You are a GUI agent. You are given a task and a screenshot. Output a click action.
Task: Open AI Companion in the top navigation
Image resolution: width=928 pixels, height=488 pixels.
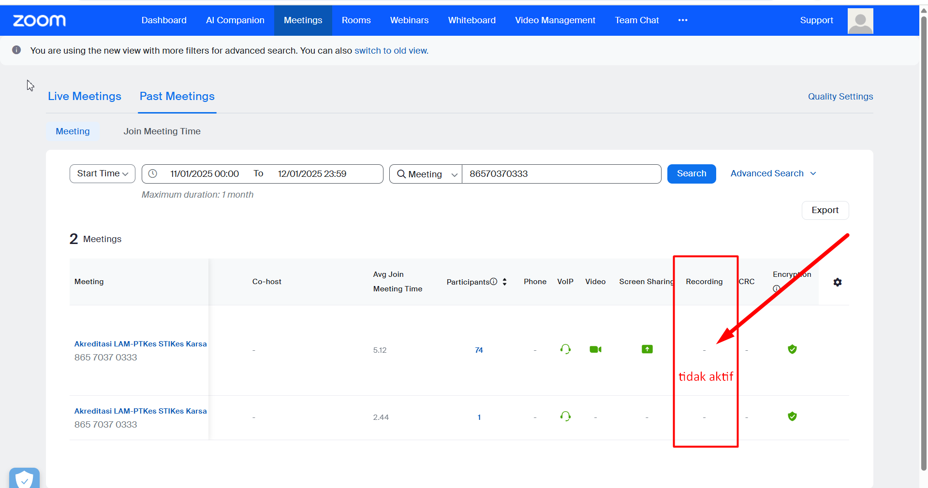pyautogui.click(x=235, y=20)
